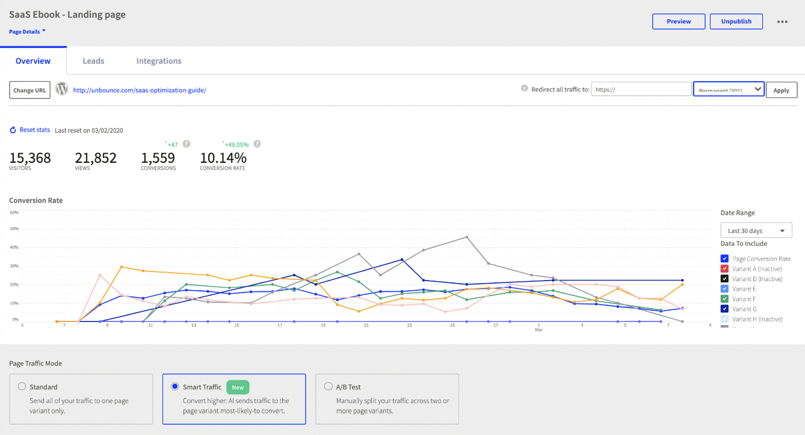Enable the Variant H (Inactive) checkbox
The image size is (805, 435).
click(x=724, y=319)
